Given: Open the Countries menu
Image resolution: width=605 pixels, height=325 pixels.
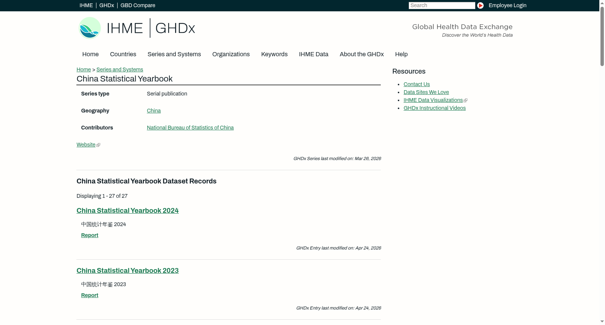Looking at the screenshot, I should (123, 54).
